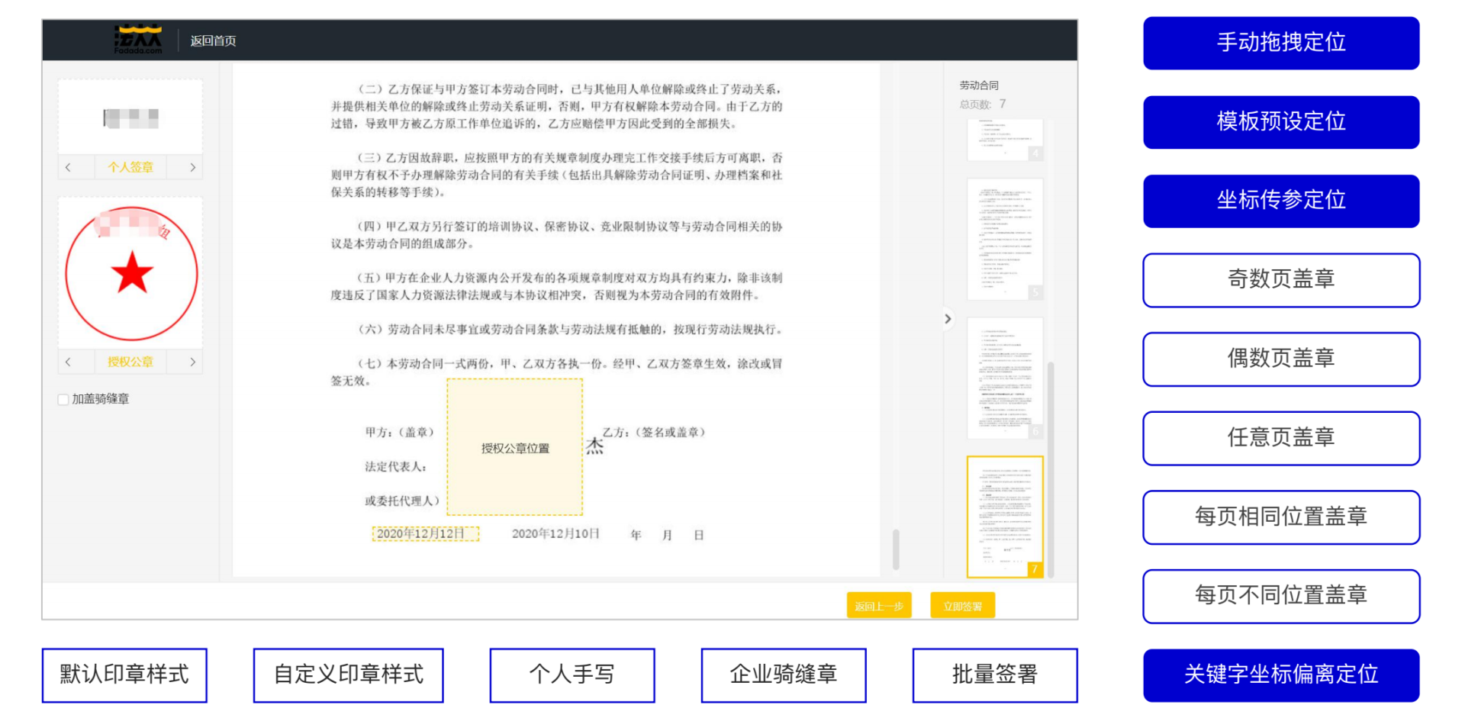Click the dashed 2020年12月12日 date box
Image resolution: width=1465 pixels, height=718 pixels.
[x=426, y=533]
